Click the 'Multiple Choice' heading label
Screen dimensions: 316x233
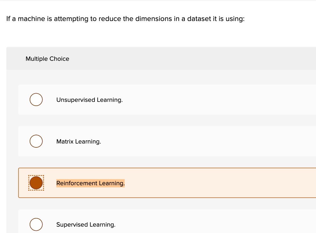click(x=47, y=59)
